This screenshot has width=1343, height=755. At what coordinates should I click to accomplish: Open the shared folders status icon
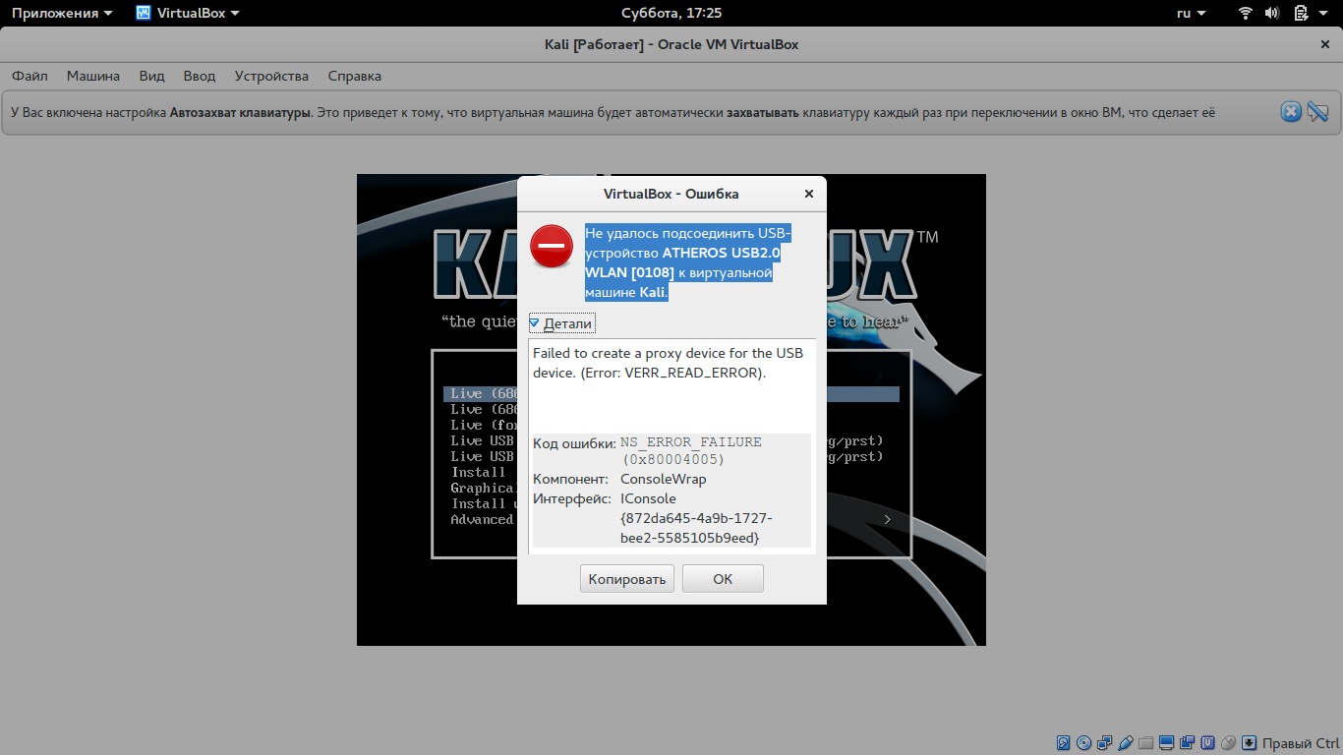1145,742
